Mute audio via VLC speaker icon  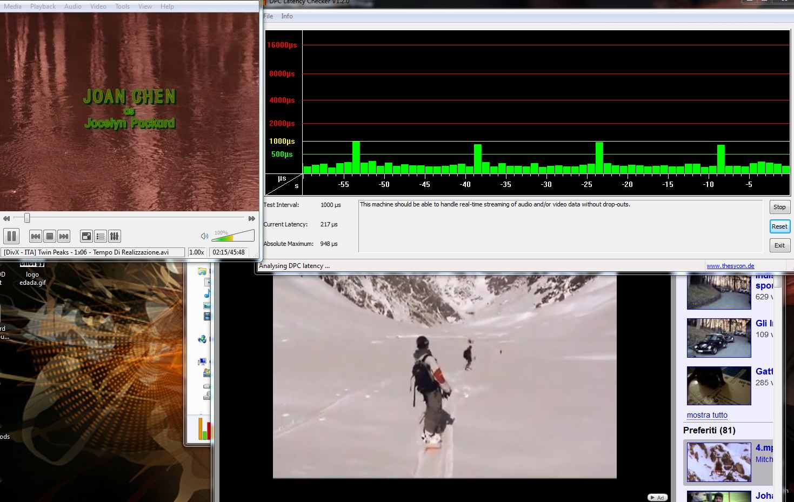click(x=204, y=236)
